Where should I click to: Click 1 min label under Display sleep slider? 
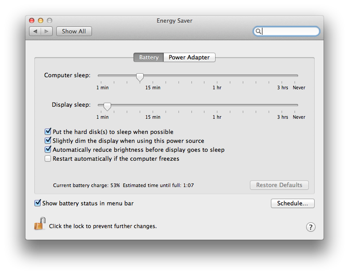[x=102, y=117]
